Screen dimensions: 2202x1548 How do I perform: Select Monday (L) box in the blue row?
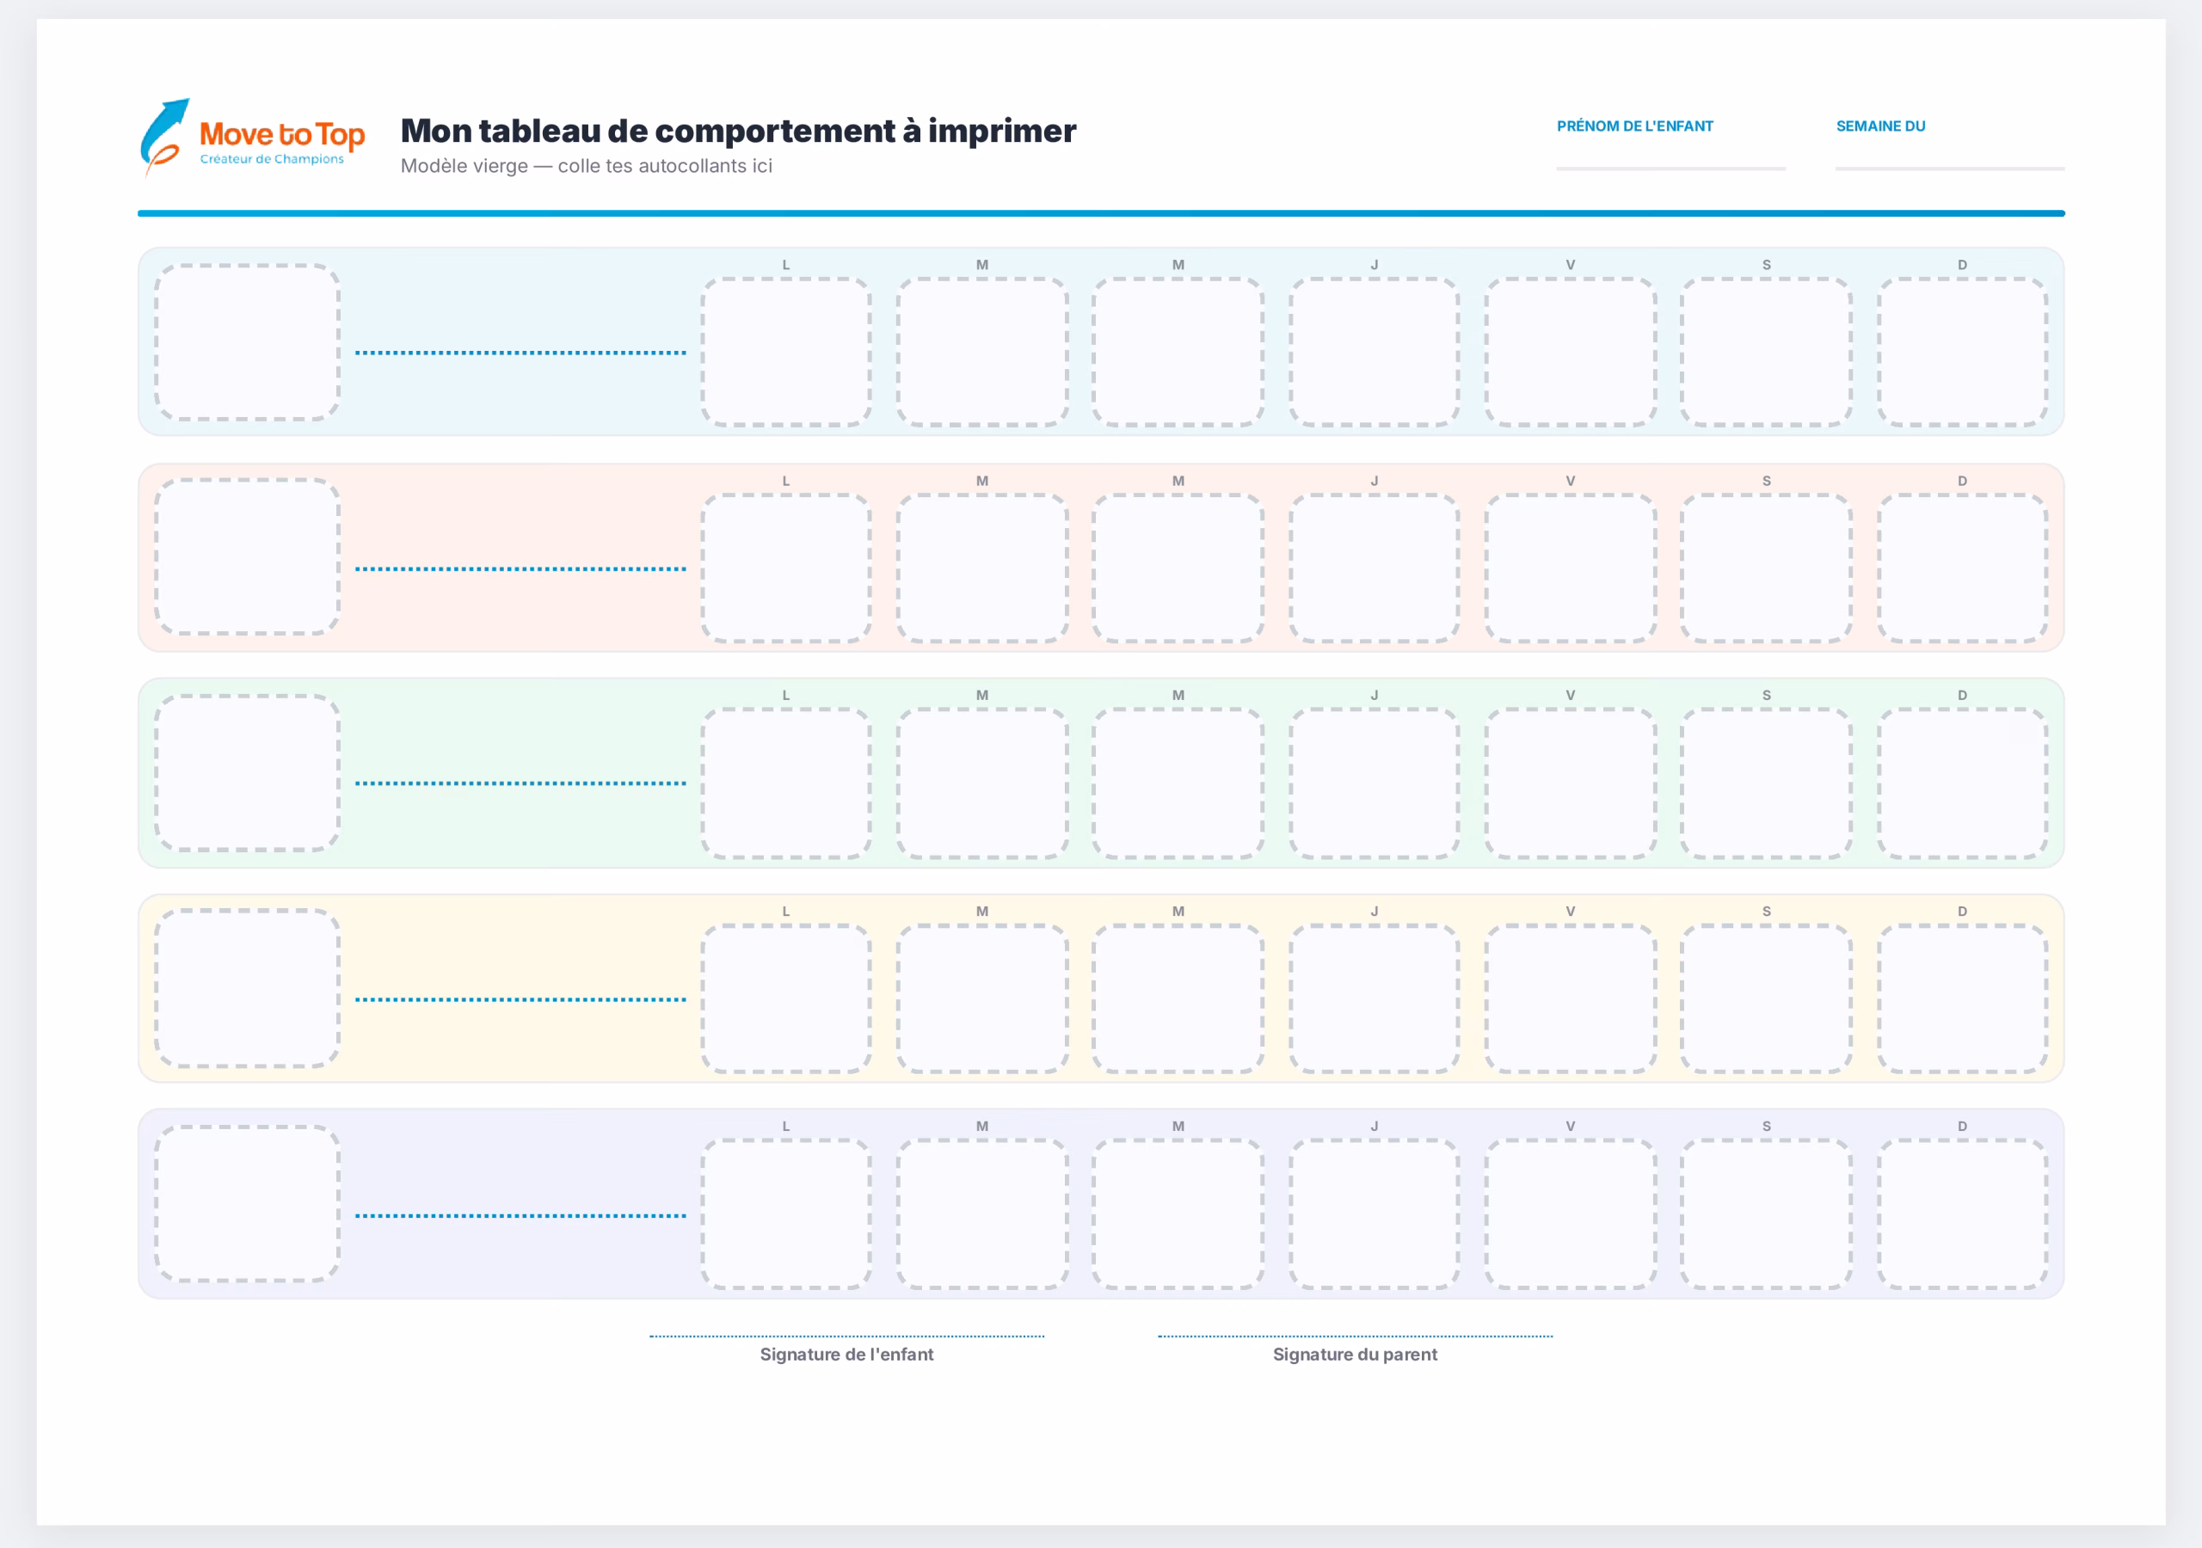pyautogui.click(x=786, y=352)
